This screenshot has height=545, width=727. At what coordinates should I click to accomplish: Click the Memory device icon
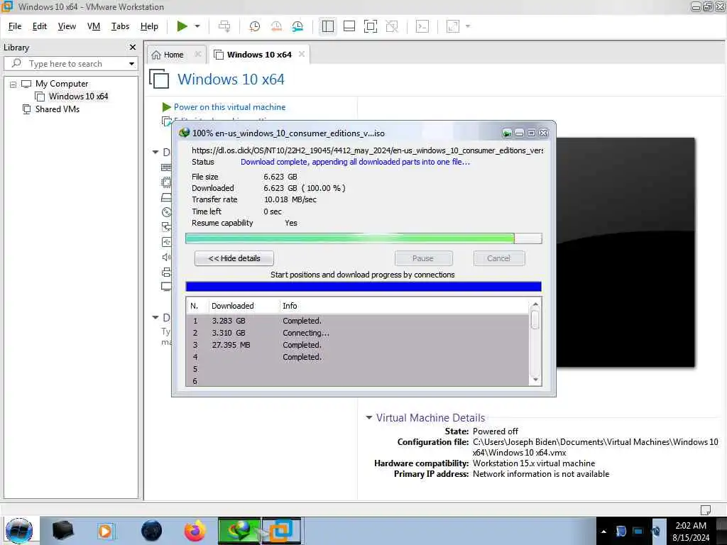point(166,167)
